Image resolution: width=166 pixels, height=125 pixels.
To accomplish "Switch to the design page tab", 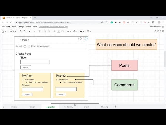I will click(x=32, y=107).
